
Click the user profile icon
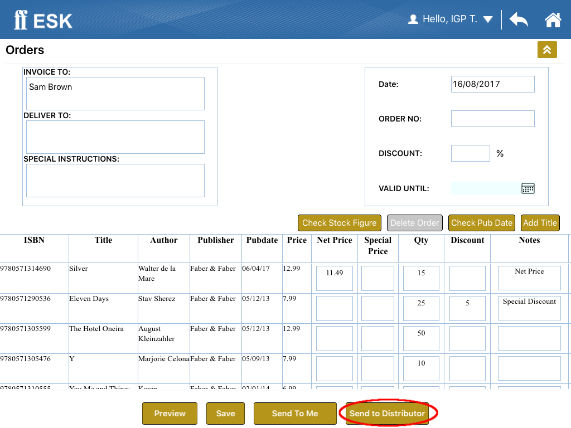point(413,19)
